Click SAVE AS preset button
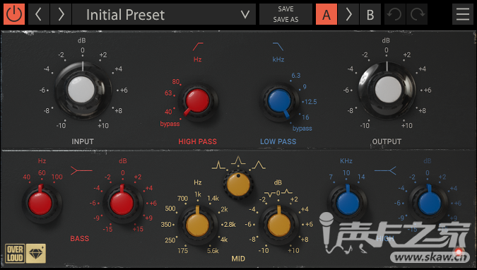The width and height of the screenshot is (477, 270). pos(285,20)
